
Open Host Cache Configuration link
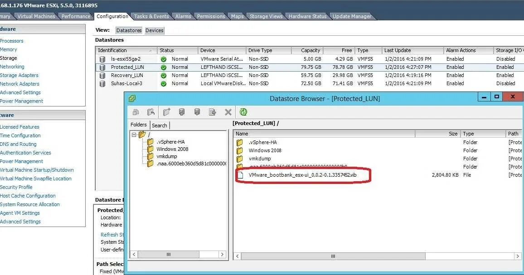(28, 196)
